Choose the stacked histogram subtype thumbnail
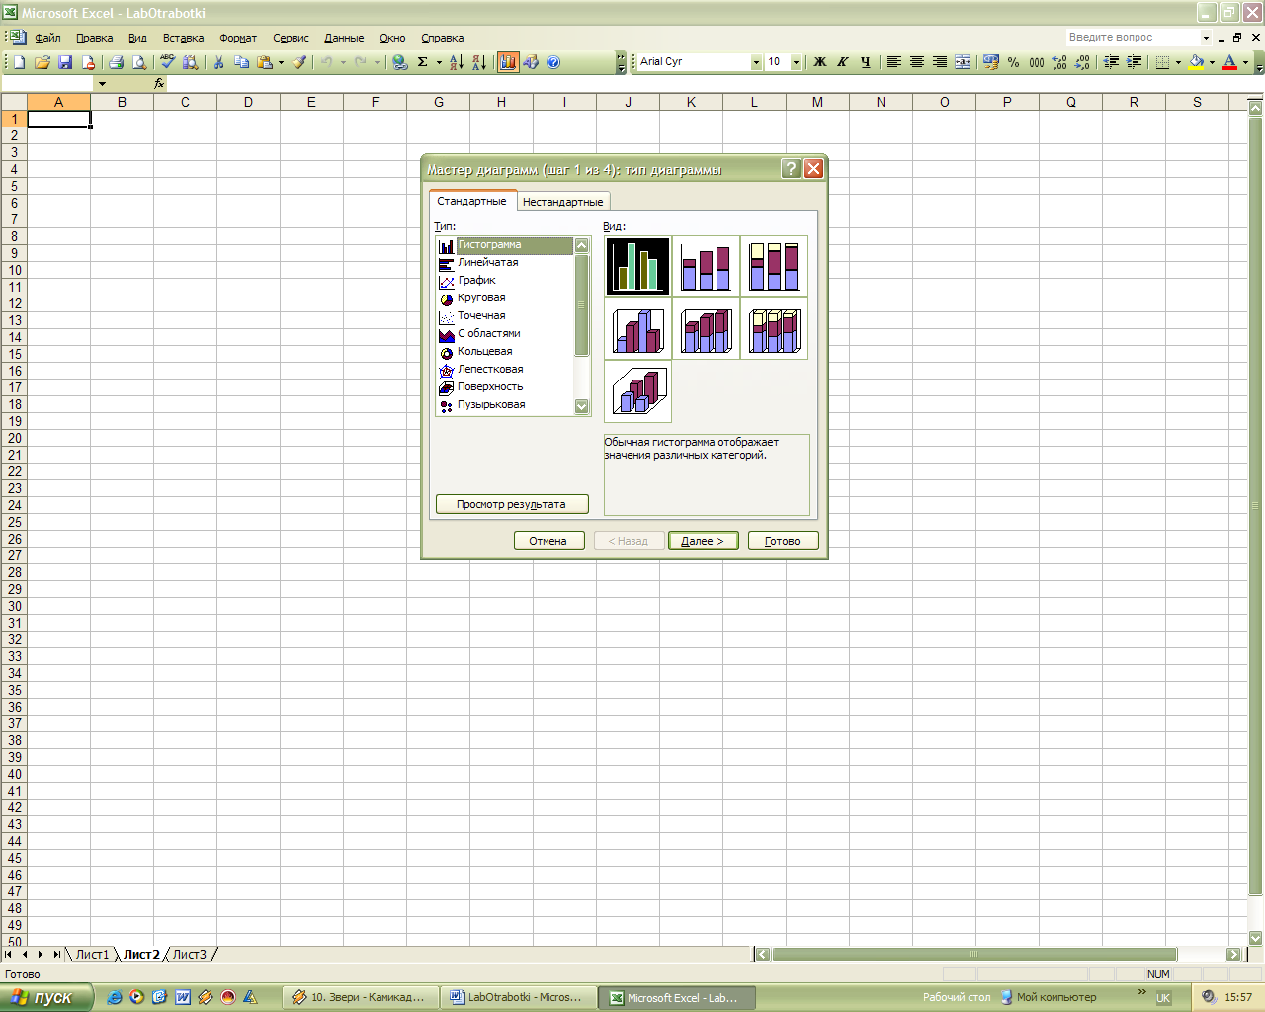Image resolution: width=1265 pixels, height=1012 pixels. pos(706,267)
